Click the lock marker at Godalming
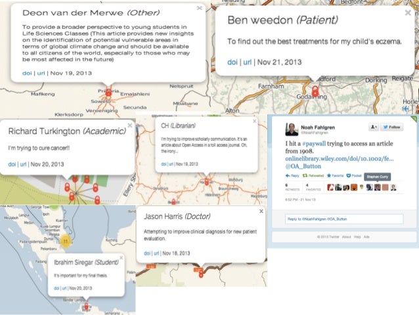 [x=315, y=91]
